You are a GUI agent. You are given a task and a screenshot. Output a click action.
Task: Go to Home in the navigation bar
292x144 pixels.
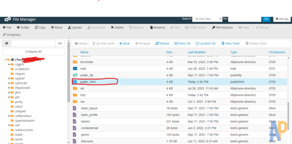[81, 44]
